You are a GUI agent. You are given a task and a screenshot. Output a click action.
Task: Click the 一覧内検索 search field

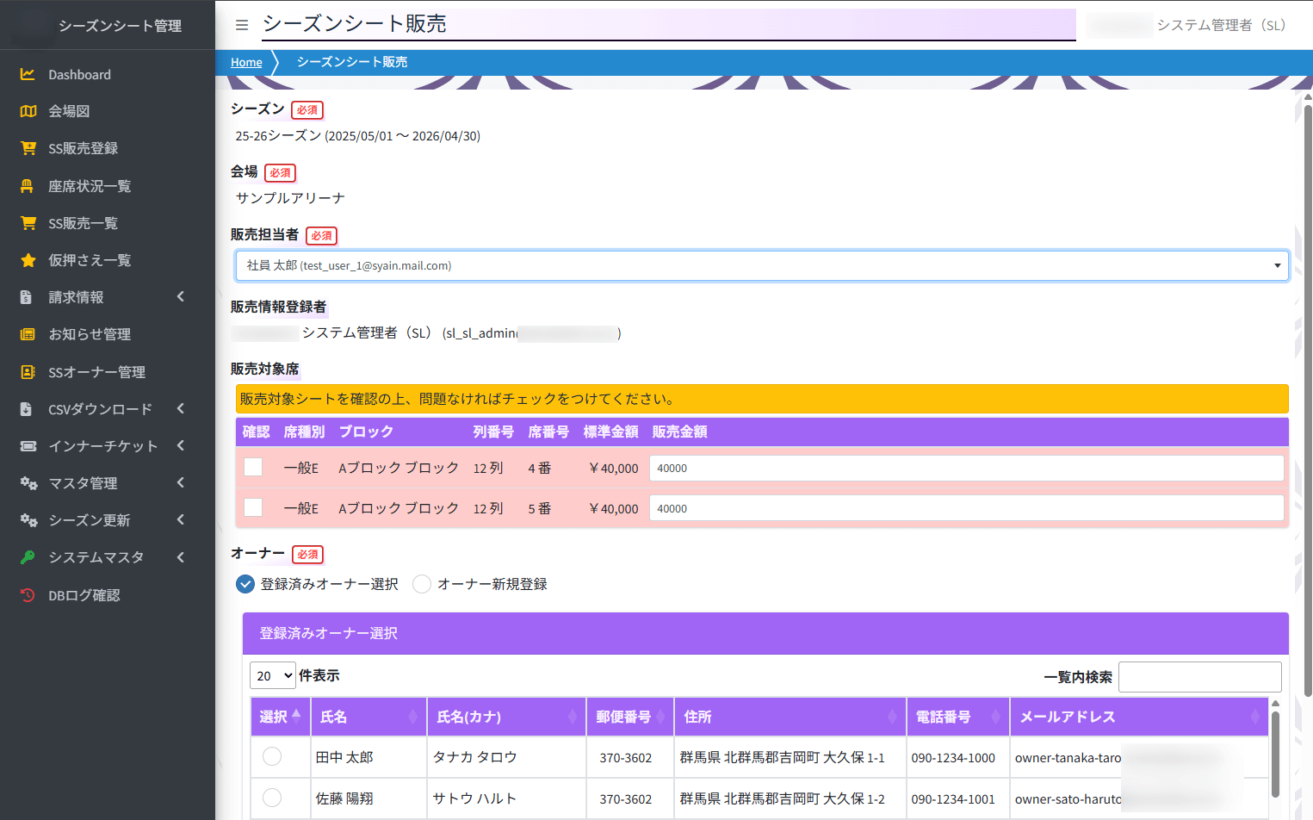[x=1199, y=677]
